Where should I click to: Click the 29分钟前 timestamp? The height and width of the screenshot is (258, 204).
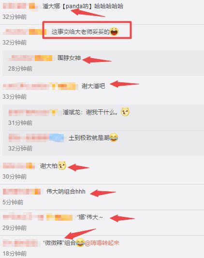[x=15, y=228]
